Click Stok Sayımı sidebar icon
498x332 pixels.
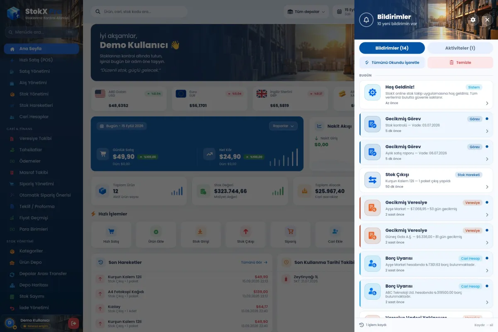pyautogui.click(x=12, y=296)
